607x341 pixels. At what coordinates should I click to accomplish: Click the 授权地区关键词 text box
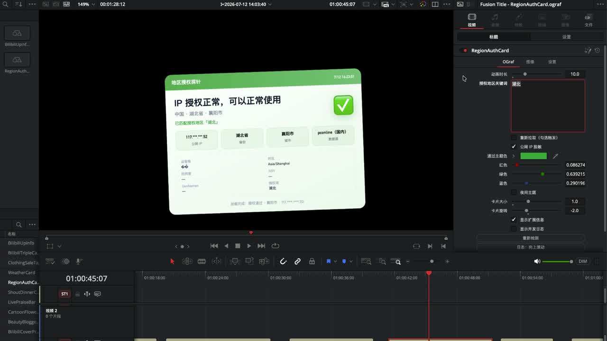pyautogui.click(x=548, y=106)
